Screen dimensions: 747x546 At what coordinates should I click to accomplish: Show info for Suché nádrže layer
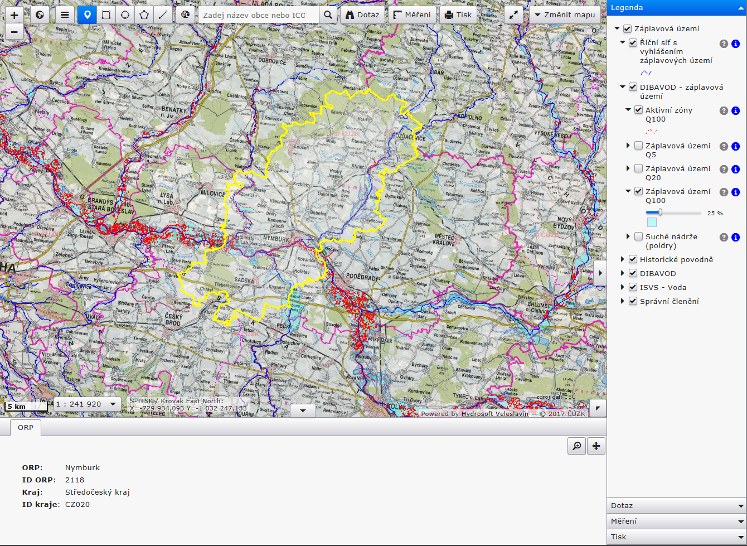click(735, 237)
